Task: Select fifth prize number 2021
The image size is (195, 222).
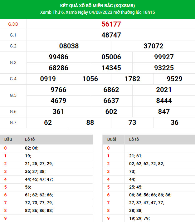Action: pos(164,90)
